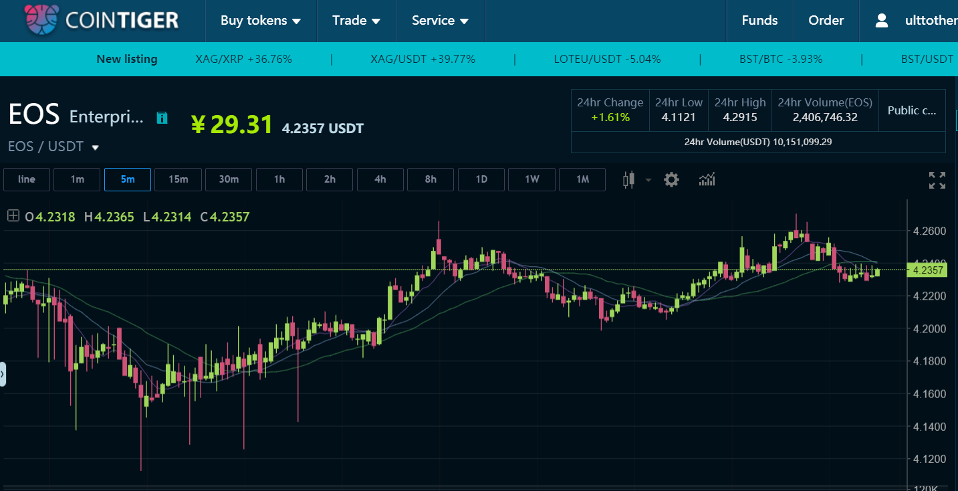The height and width of the screenshot is (491, 958).
Task: Click the CoinTiger tiger logo
Action: pos(40,20)
